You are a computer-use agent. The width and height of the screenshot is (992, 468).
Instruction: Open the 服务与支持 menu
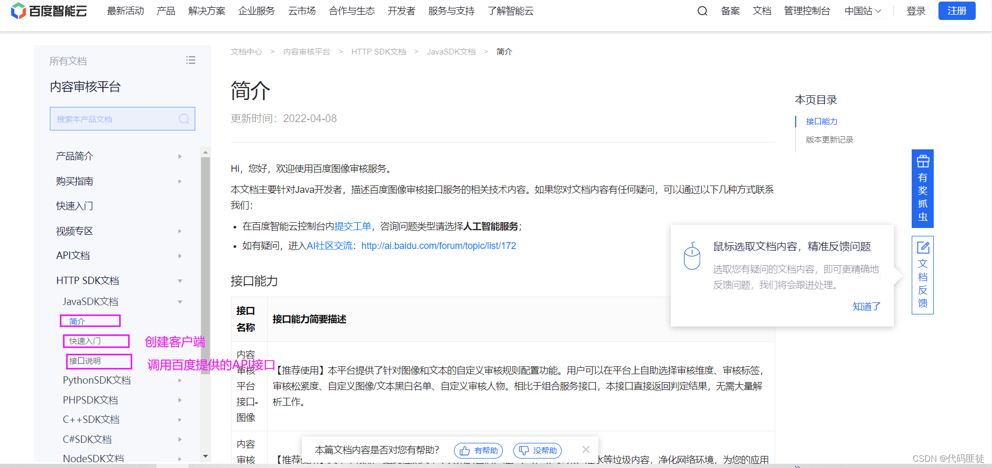click(451, 11)
